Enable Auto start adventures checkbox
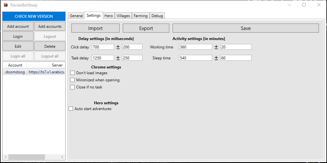 tap(71, 108)
